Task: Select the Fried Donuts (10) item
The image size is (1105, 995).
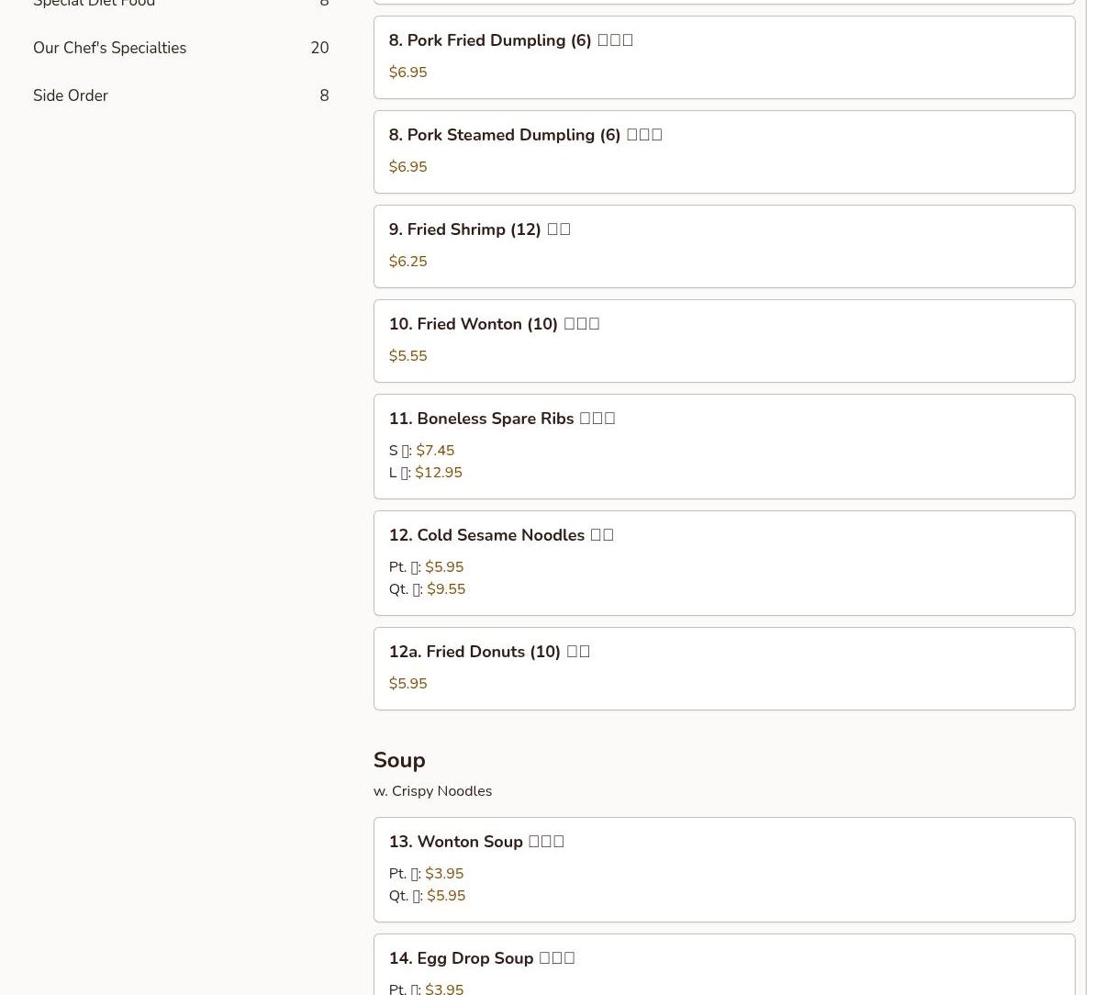Action: tap(724, 668)
